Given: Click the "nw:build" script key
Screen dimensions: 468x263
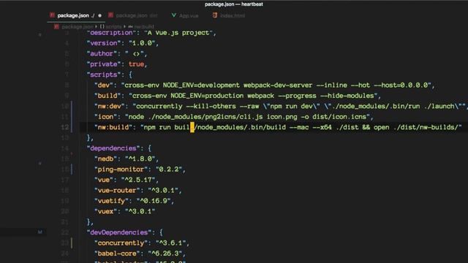Looking at the screenshot, I should 113,127.
